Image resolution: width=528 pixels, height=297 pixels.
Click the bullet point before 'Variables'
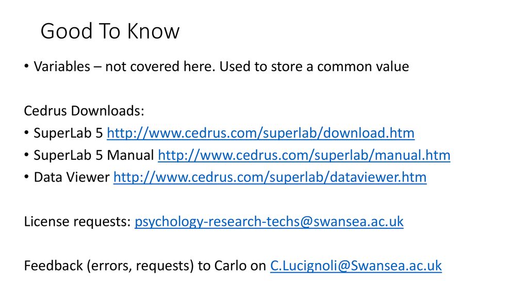[x=27, y=66]
